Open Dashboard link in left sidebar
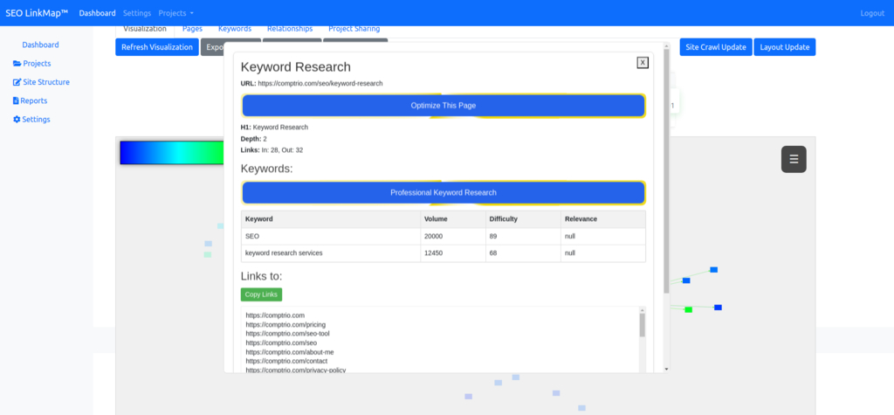This screenshot has width=894, height=415. pyautogui.click(x=40, y=45)
